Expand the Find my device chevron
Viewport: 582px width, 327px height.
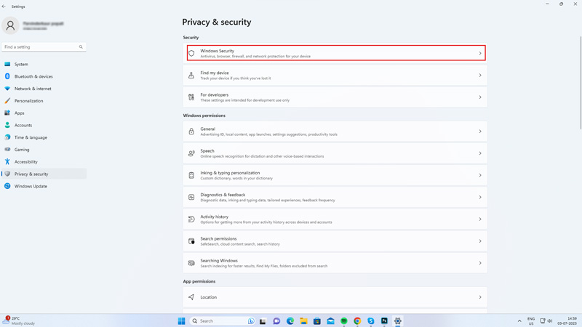point(480,76)
